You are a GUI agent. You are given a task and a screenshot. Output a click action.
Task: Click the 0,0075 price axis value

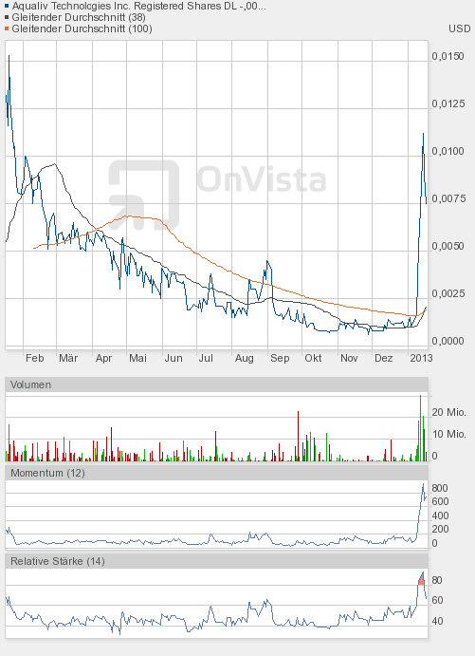coord(448,198)
